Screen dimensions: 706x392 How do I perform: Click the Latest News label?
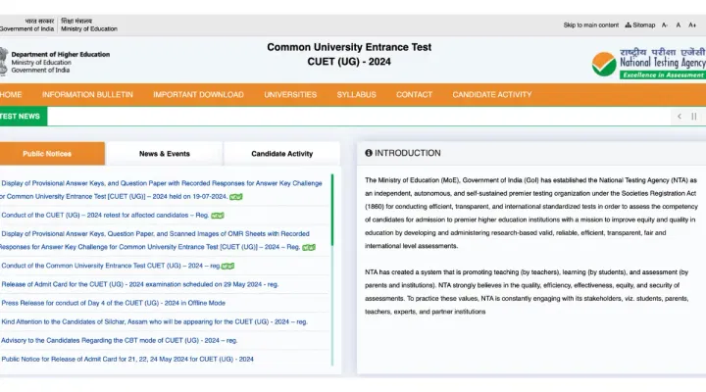24,117
